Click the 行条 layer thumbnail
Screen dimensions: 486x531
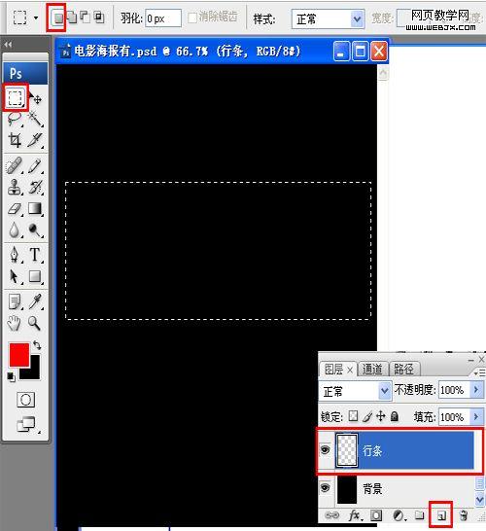(x=347, y=450)
